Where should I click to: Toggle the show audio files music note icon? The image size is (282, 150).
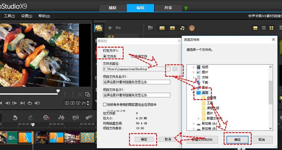click(x=182, y=28)
